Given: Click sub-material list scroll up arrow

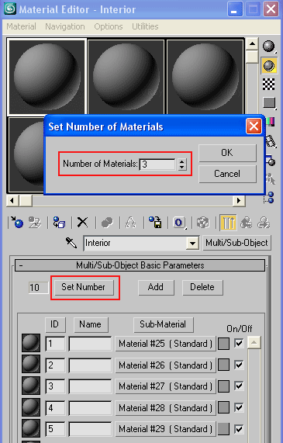Looking at the screenshot, I should click(254, 343).
